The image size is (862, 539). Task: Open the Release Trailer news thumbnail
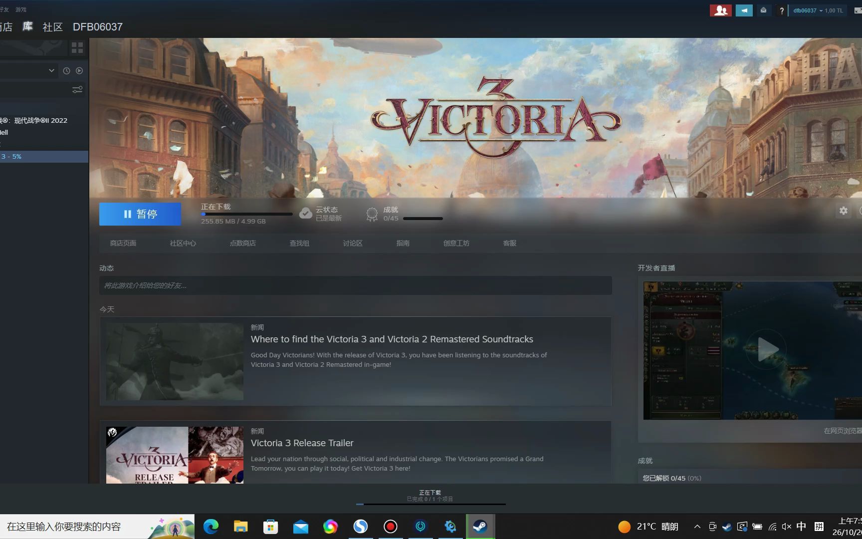click(x=175, y=455)
